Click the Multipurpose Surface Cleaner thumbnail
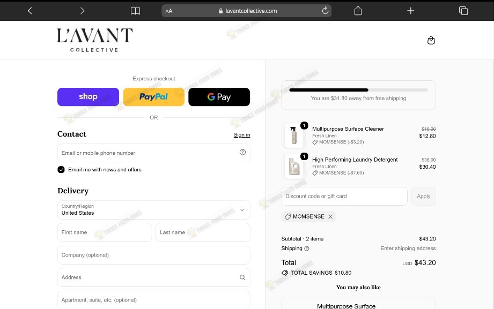 click(294, 135)
